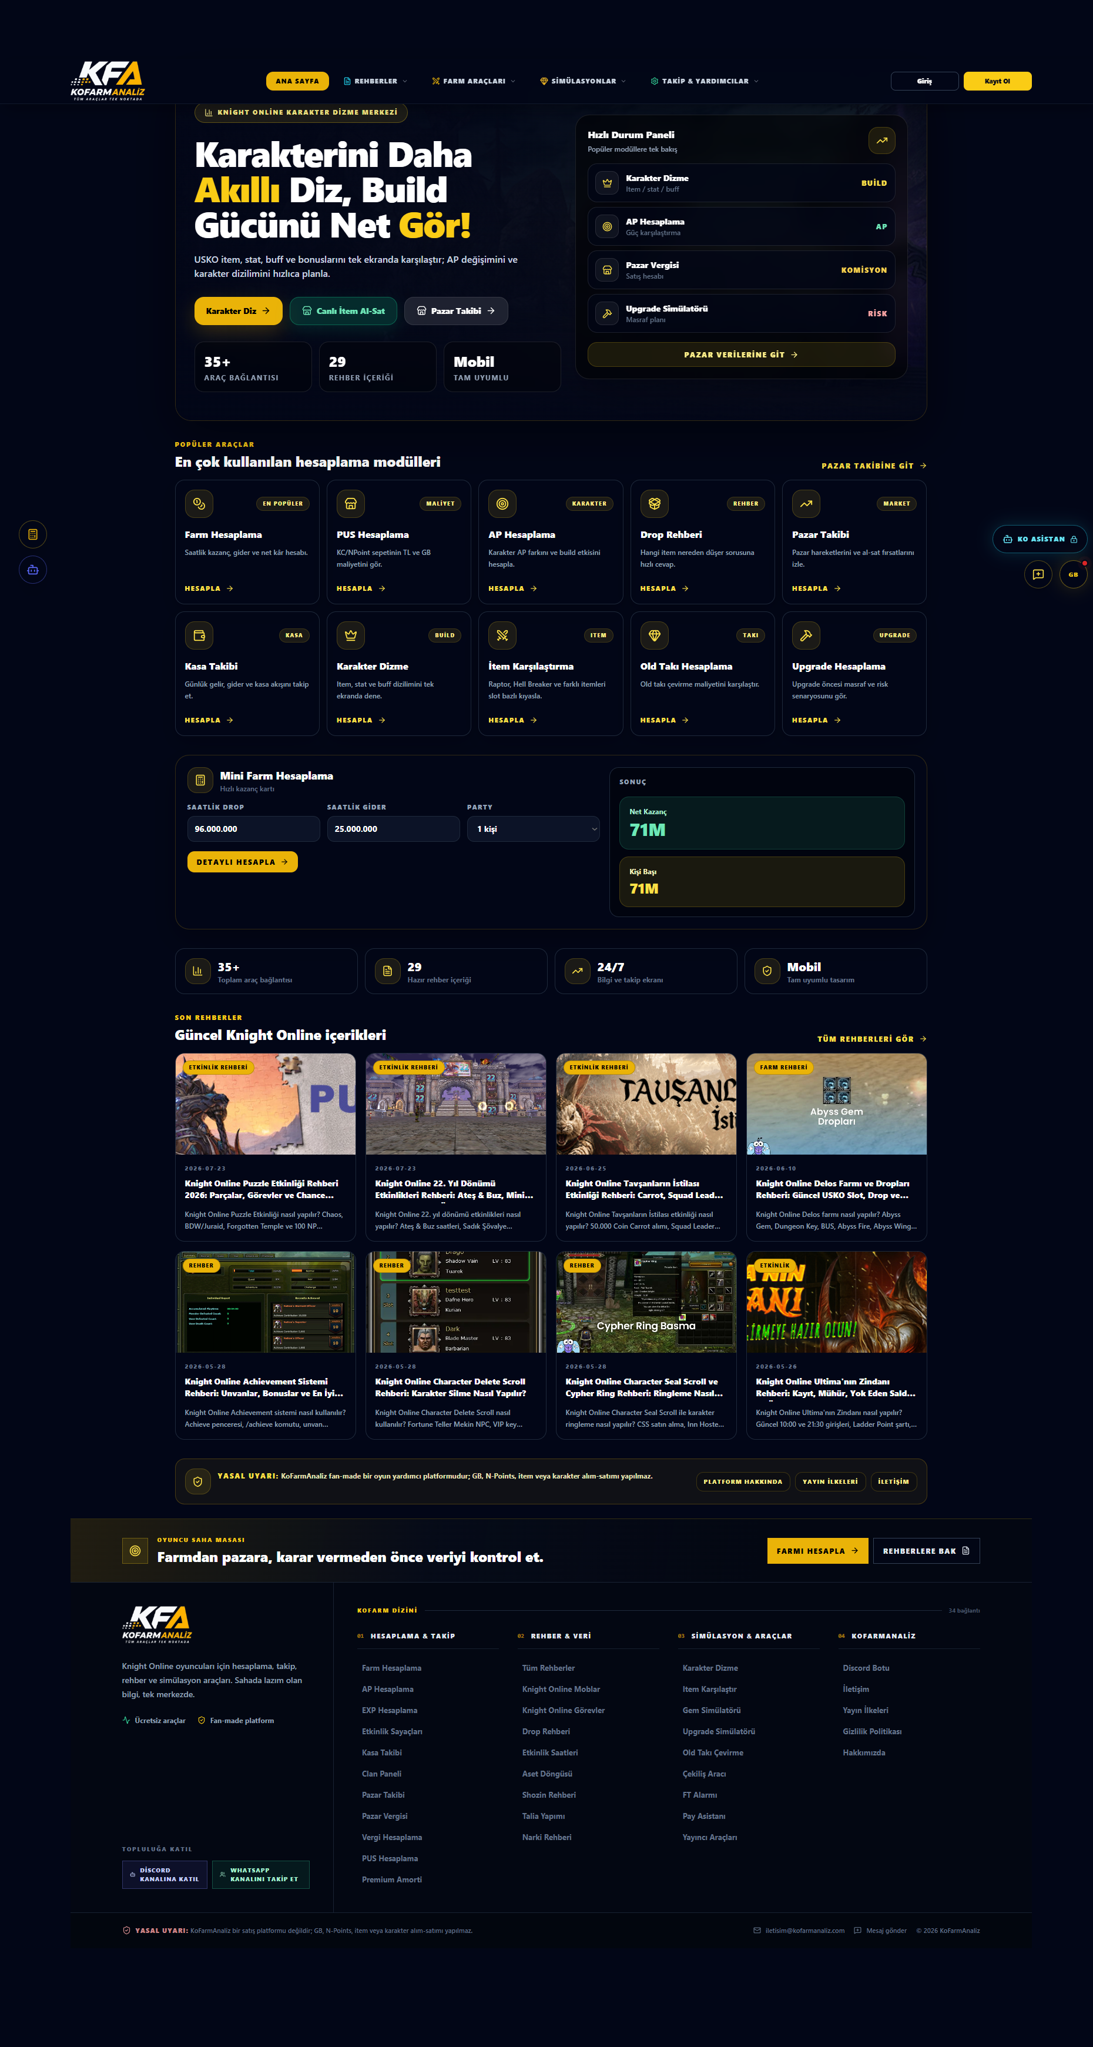Click the Karakter Diz hero button

click(x=239, y=311)
